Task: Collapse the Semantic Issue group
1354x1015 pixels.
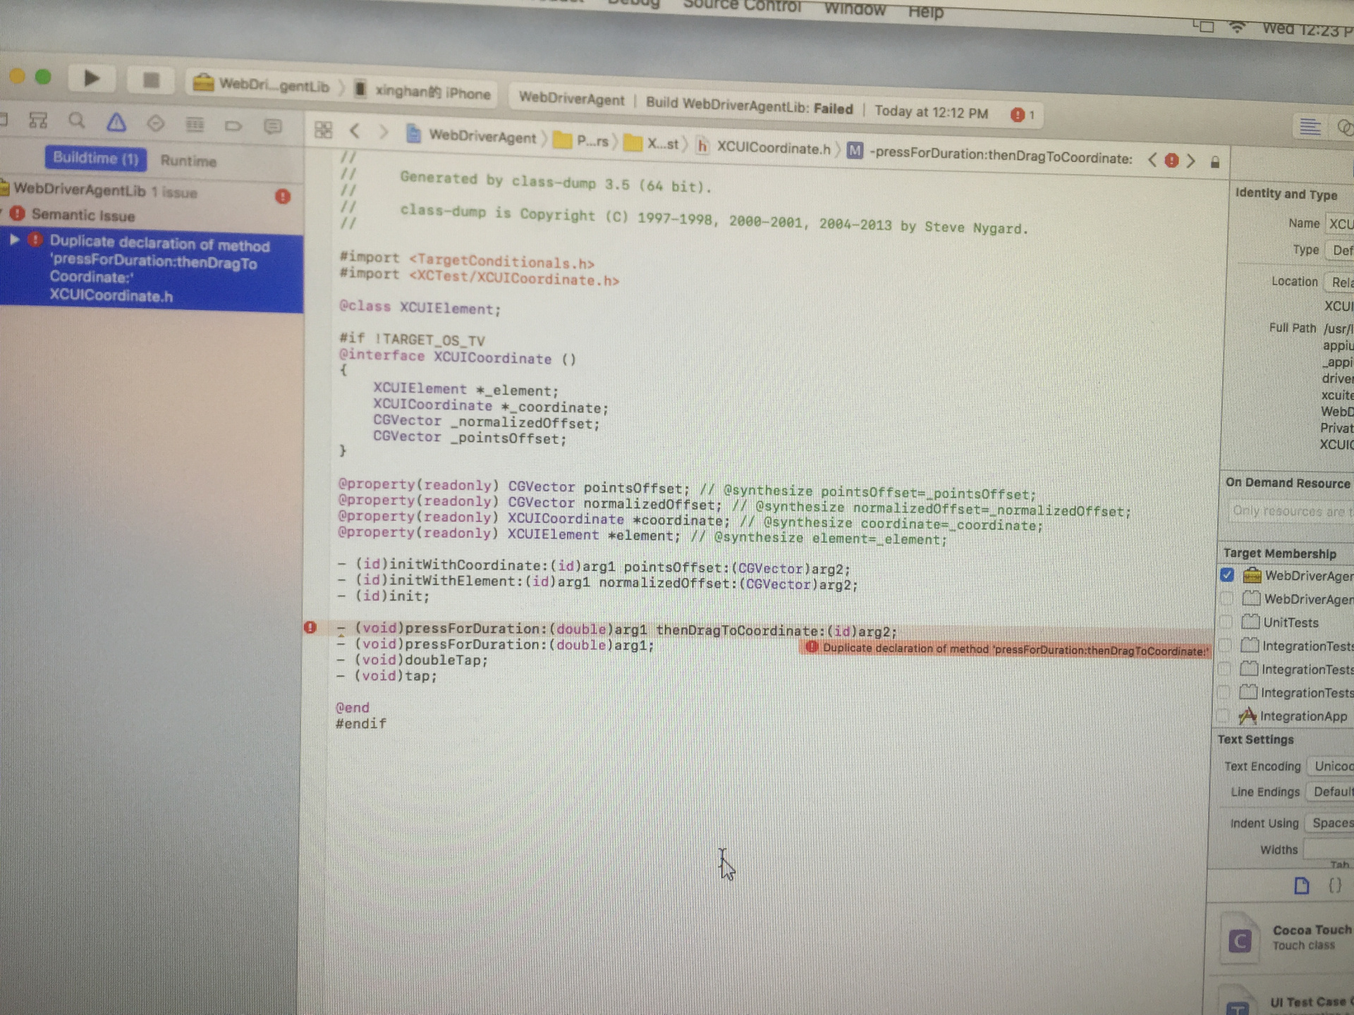Action: click(x=2, y=212)
